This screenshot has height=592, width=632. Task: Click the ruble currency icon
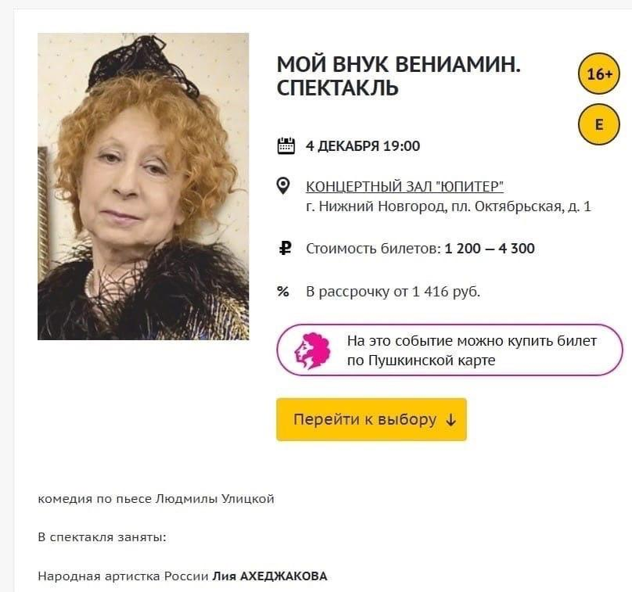point(285,246)
